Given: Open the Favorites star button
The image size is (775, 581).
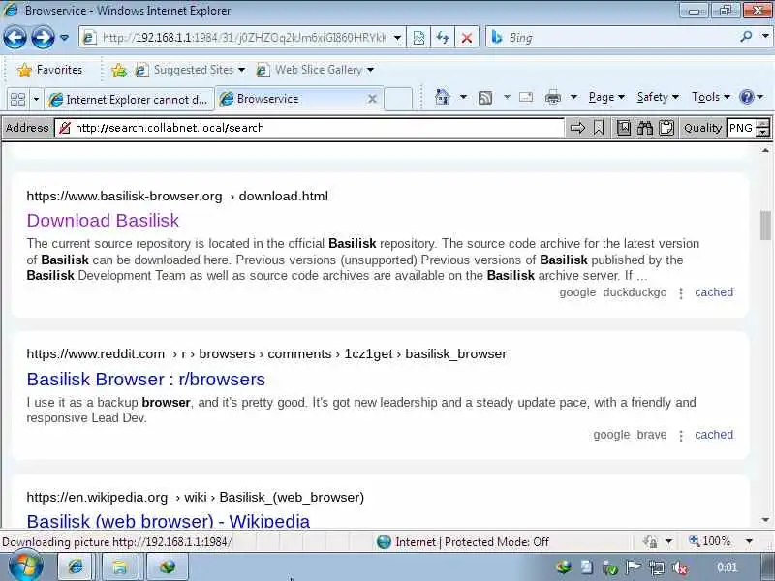Looking at the screenshot, I should point(49,70).
